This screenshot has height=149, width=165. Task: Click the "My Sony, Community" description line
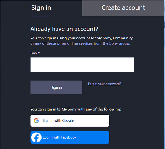81,38
